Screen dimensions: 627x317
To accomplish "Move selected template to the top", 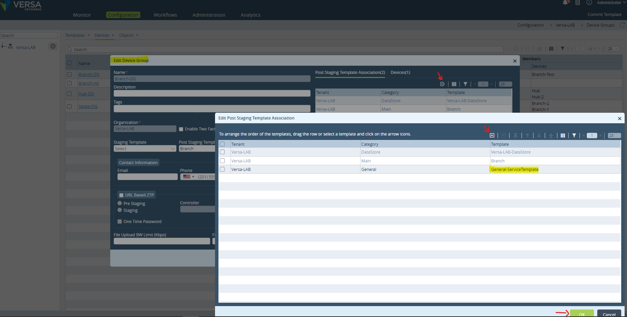I will 515,136.
